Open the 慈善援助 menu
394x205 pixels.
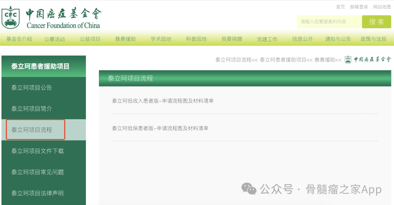[x=125, y=39]
